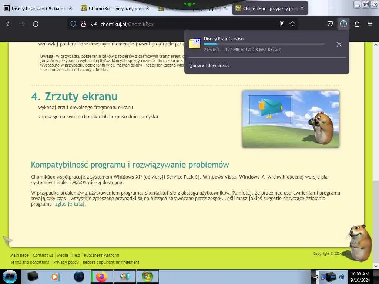
Task: Click the hamster photographer screenshot illustration
Action: coord(291,119)
